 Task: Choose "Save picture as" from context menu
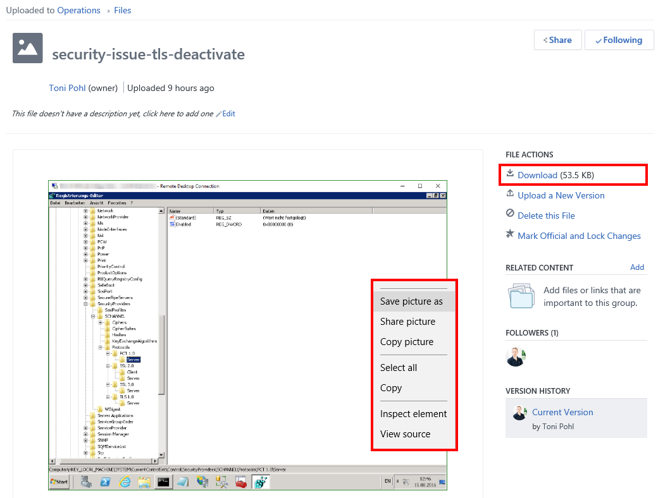click(411, 301)
